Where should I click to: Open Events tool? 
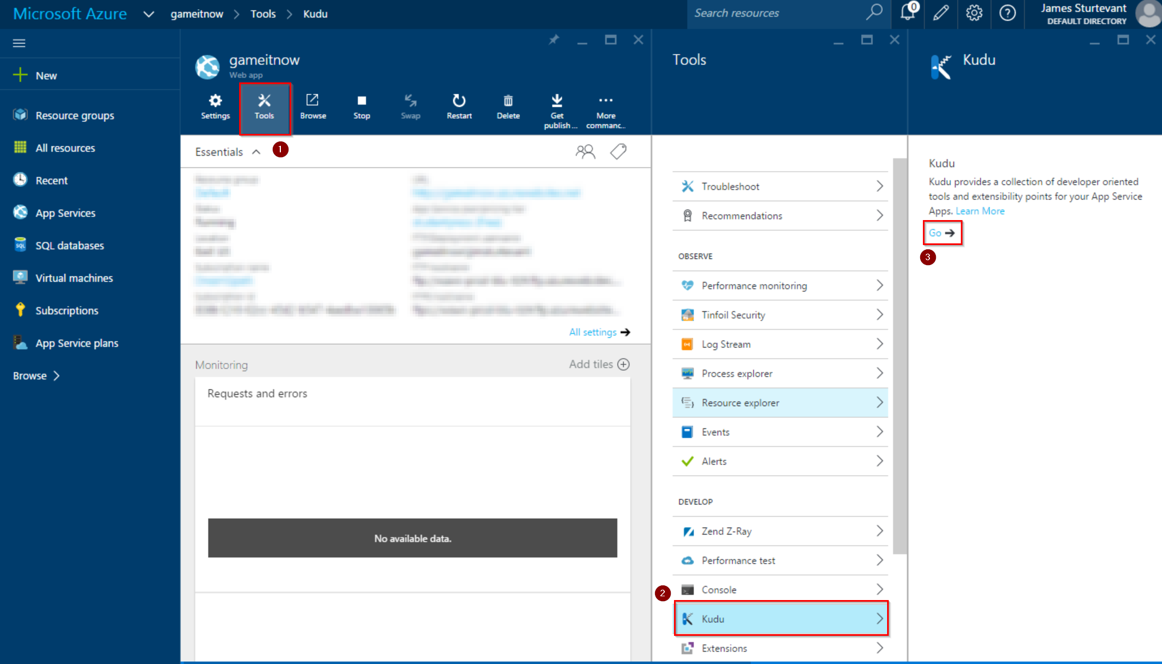tap(780, 432)
